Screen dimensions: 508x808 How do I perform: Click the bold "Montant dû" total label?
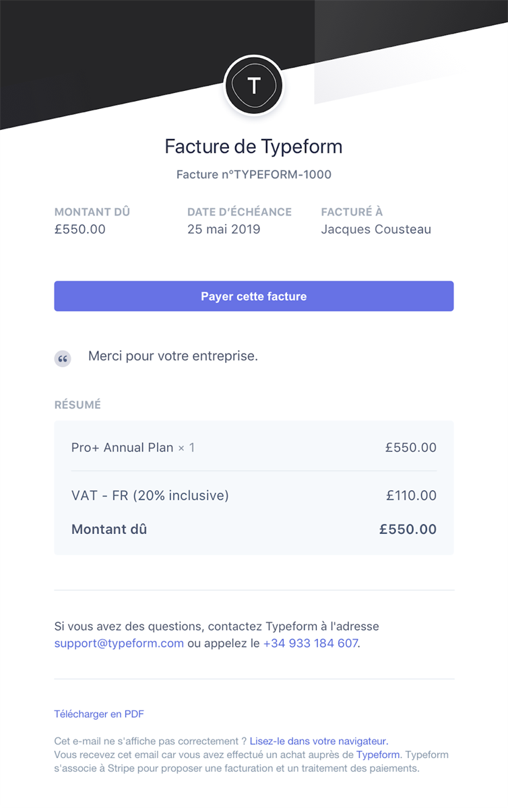[x=109, y=529]
